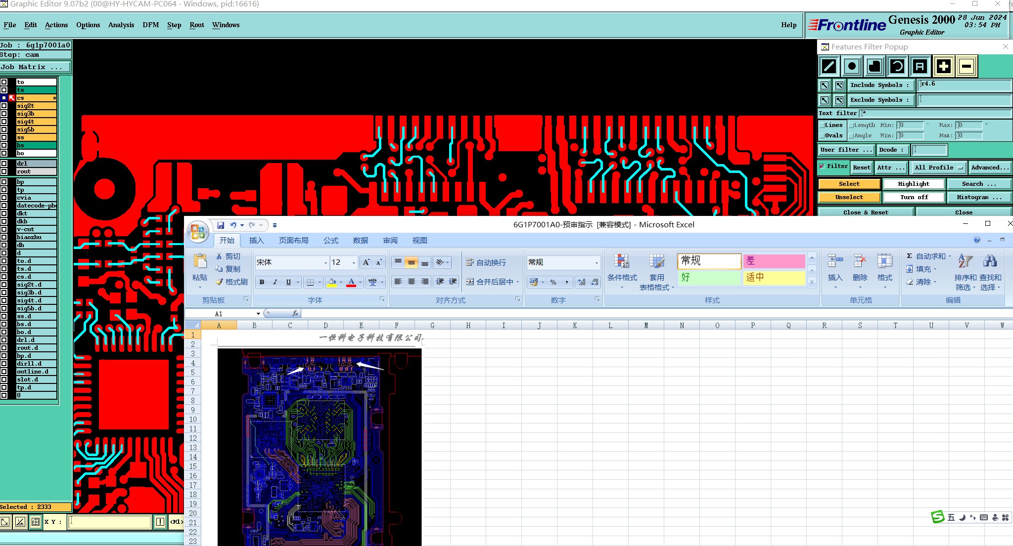This screenshot has height=546, width=1013.
Task: Switch to the 公式 ribbon tab
Action: 331,241
